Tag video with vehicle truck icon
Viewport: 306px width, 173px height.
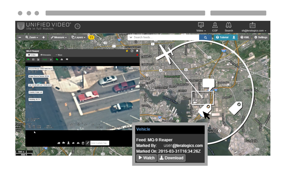coord(59,143)
